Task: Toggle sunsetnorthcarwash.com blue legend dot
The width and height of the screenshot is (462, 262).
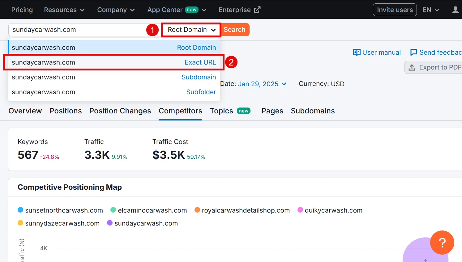Action: [20, 210]
